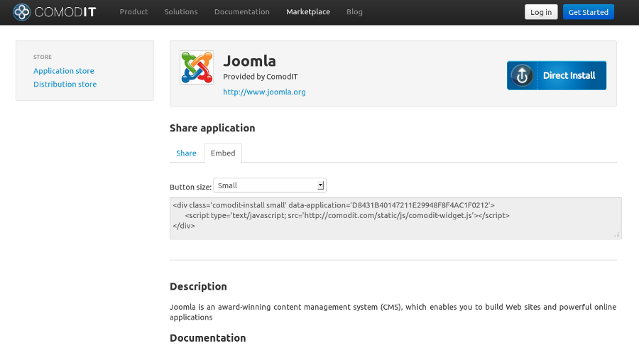The height and width of the screenshot is (353, 639).
Task: Click the 'Button size:' label
Action: coord(191,187)
